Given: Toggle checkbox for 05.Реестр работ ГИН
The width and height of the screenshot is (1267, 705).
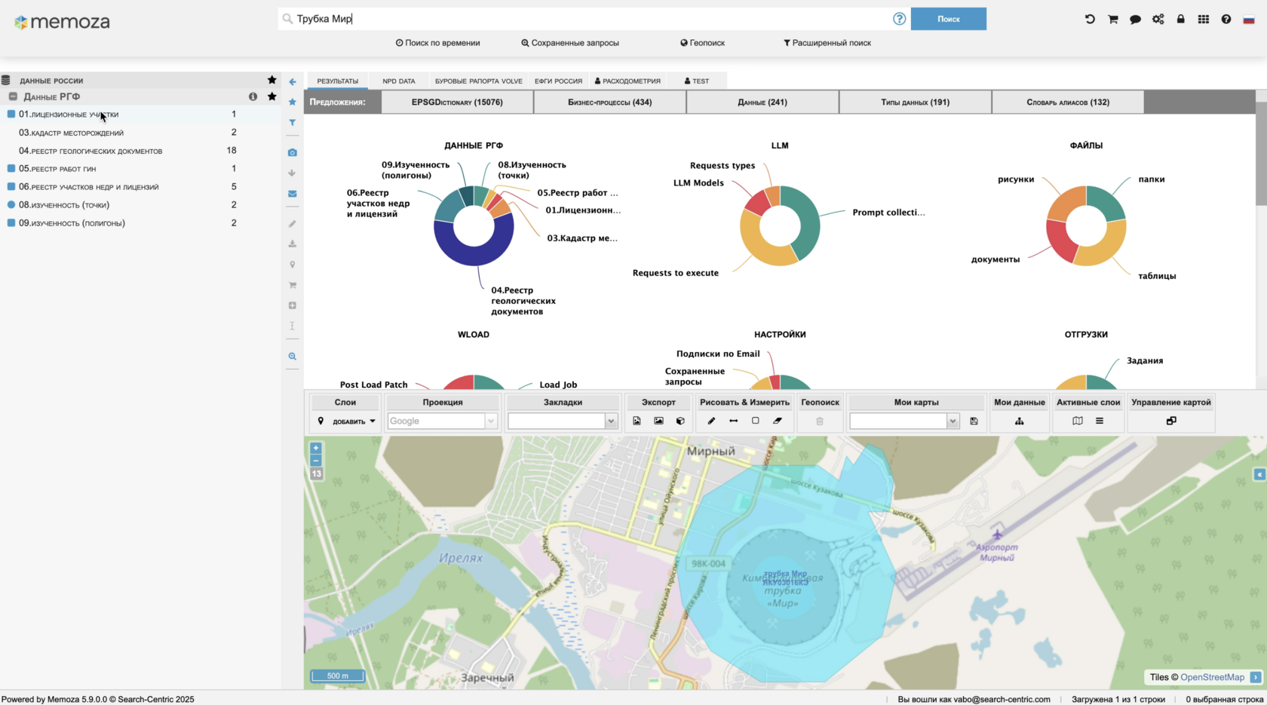Looking at the screenshot, I should click(11, 168).
